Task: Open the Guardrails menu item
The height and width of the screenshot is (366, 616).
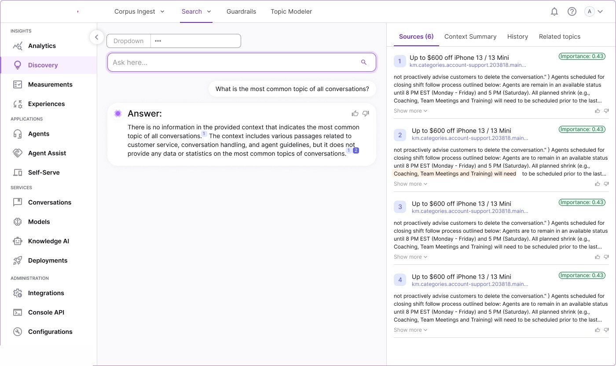Action: pos(241,11)
